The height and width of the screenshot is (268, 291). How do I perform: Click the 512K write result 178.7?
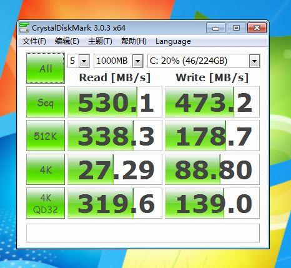coord(212,136)
